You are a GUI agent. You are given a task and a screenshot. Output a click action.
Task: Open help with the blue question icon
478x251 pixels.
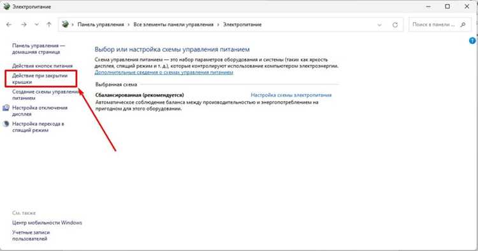point(472,41)
